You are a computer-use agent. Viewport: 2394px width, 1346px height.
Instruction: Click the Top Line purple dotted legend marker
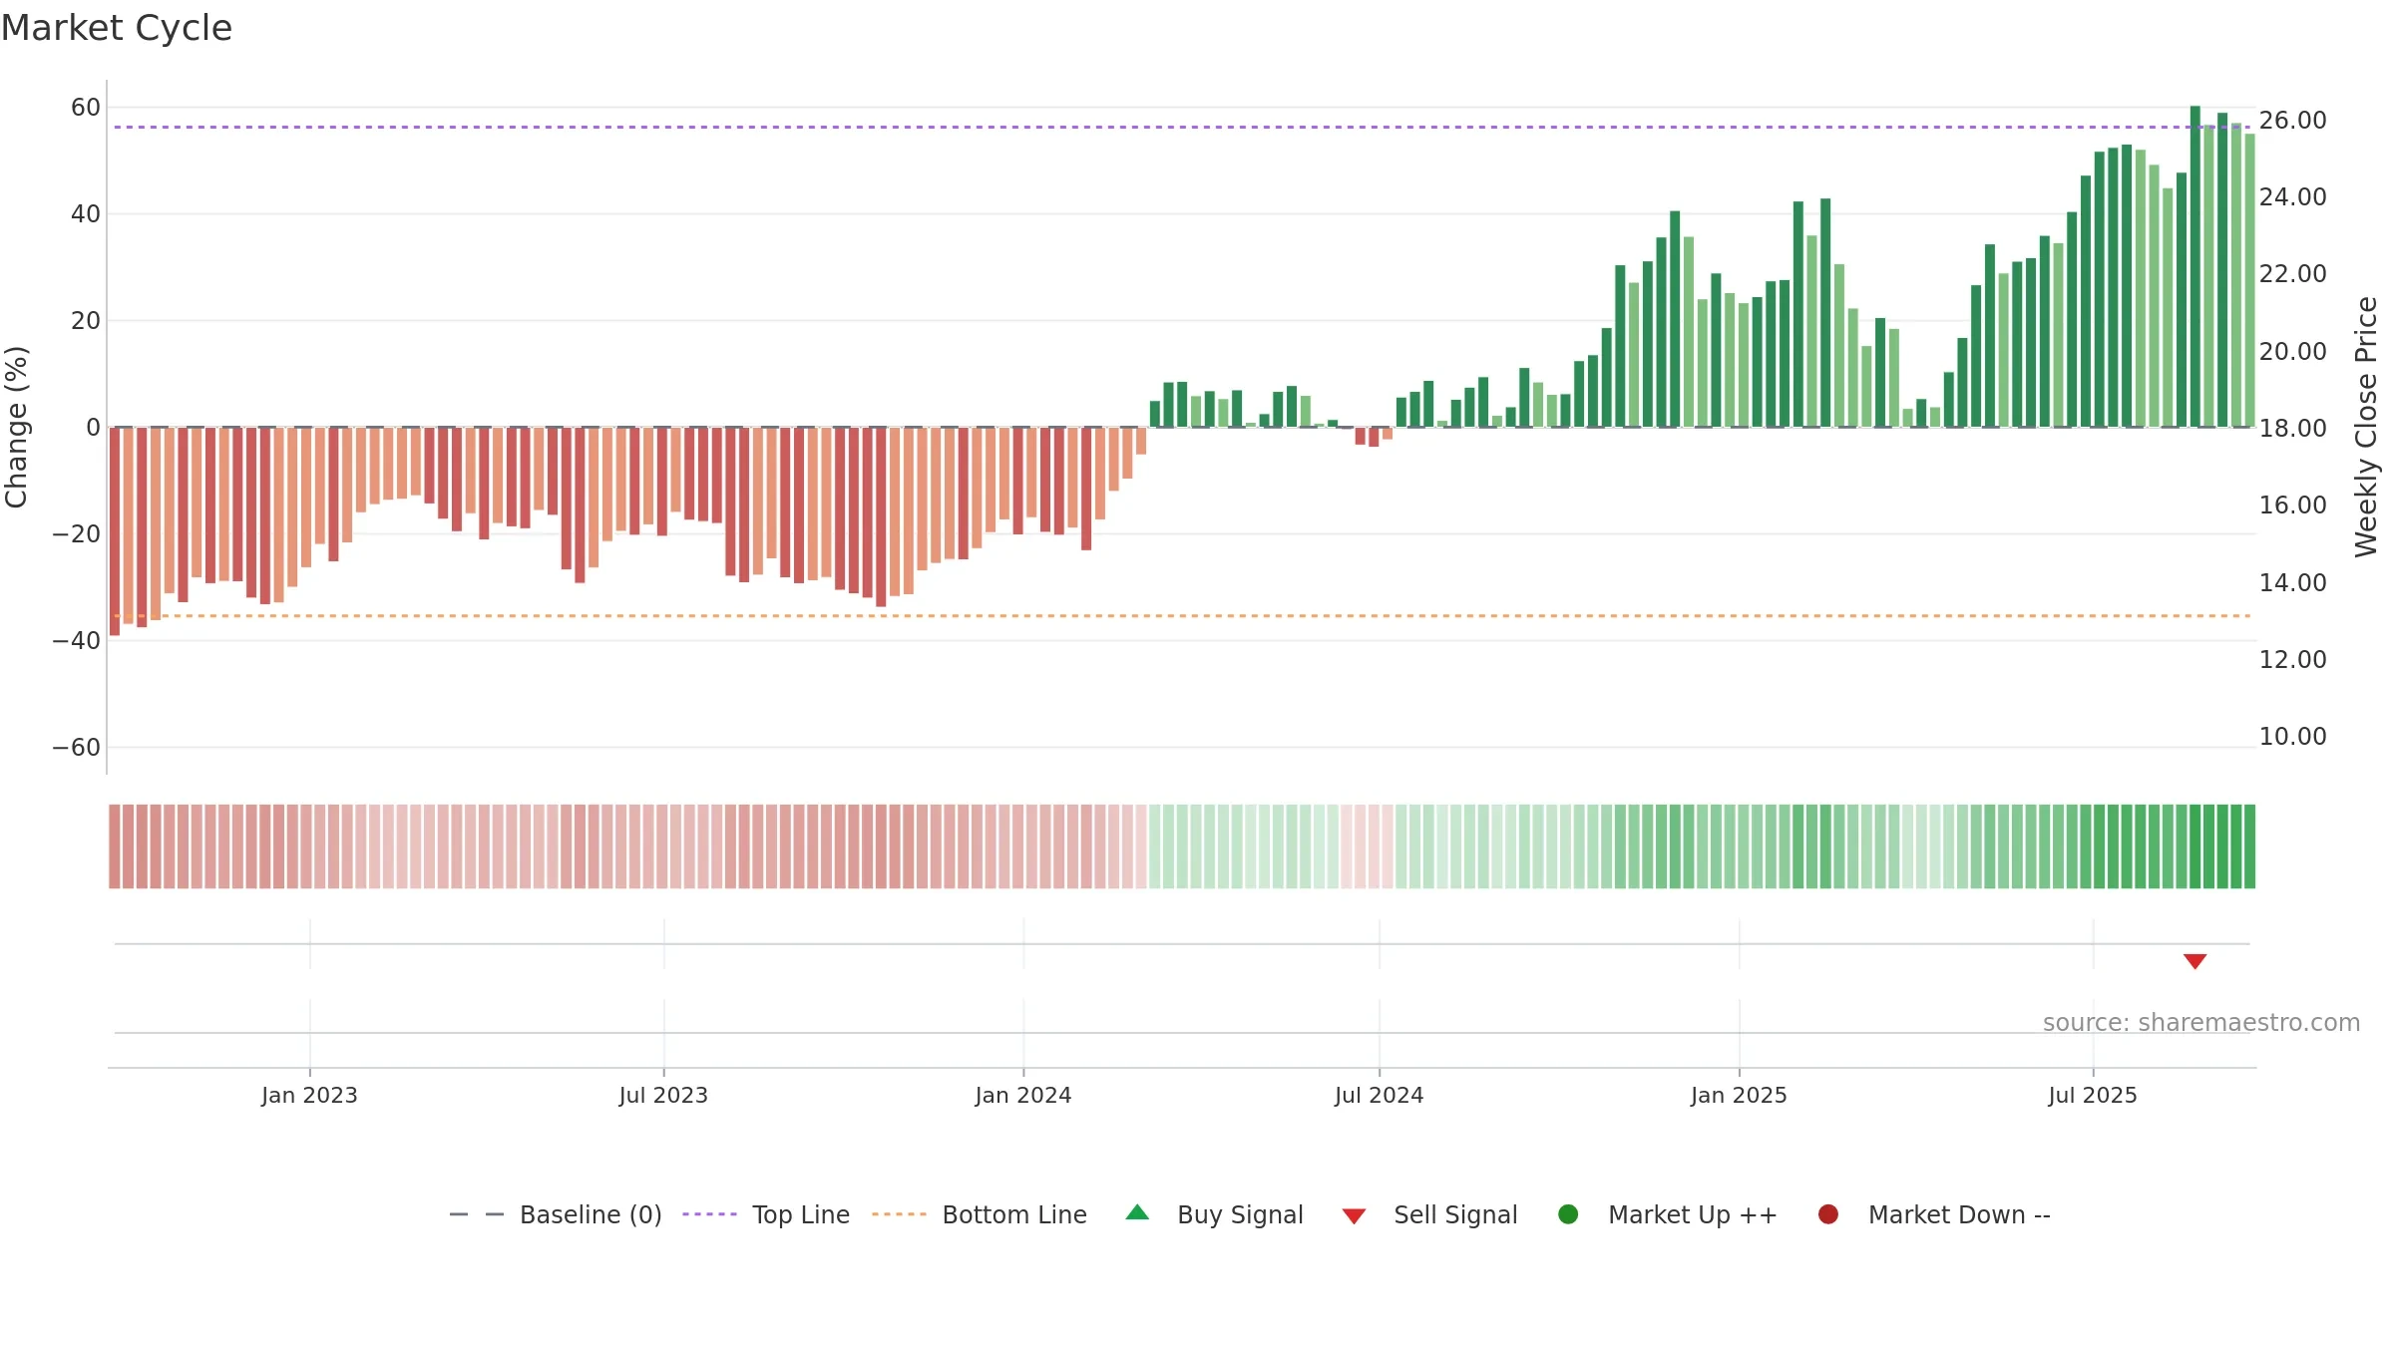click(x=709, y=1214)
